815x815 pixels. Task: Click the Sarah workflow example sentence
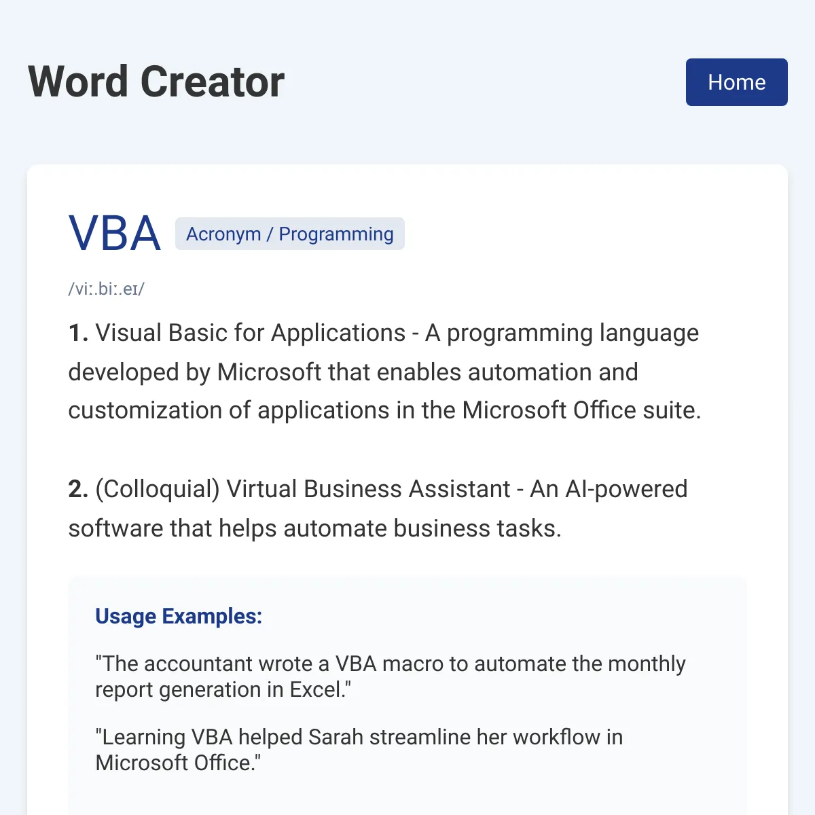click(x=359, y=750)
